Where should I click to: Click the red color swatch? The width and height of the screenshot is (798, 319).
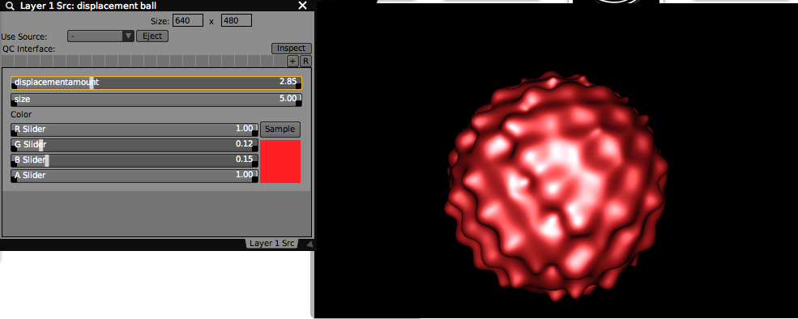click(280, 161)
